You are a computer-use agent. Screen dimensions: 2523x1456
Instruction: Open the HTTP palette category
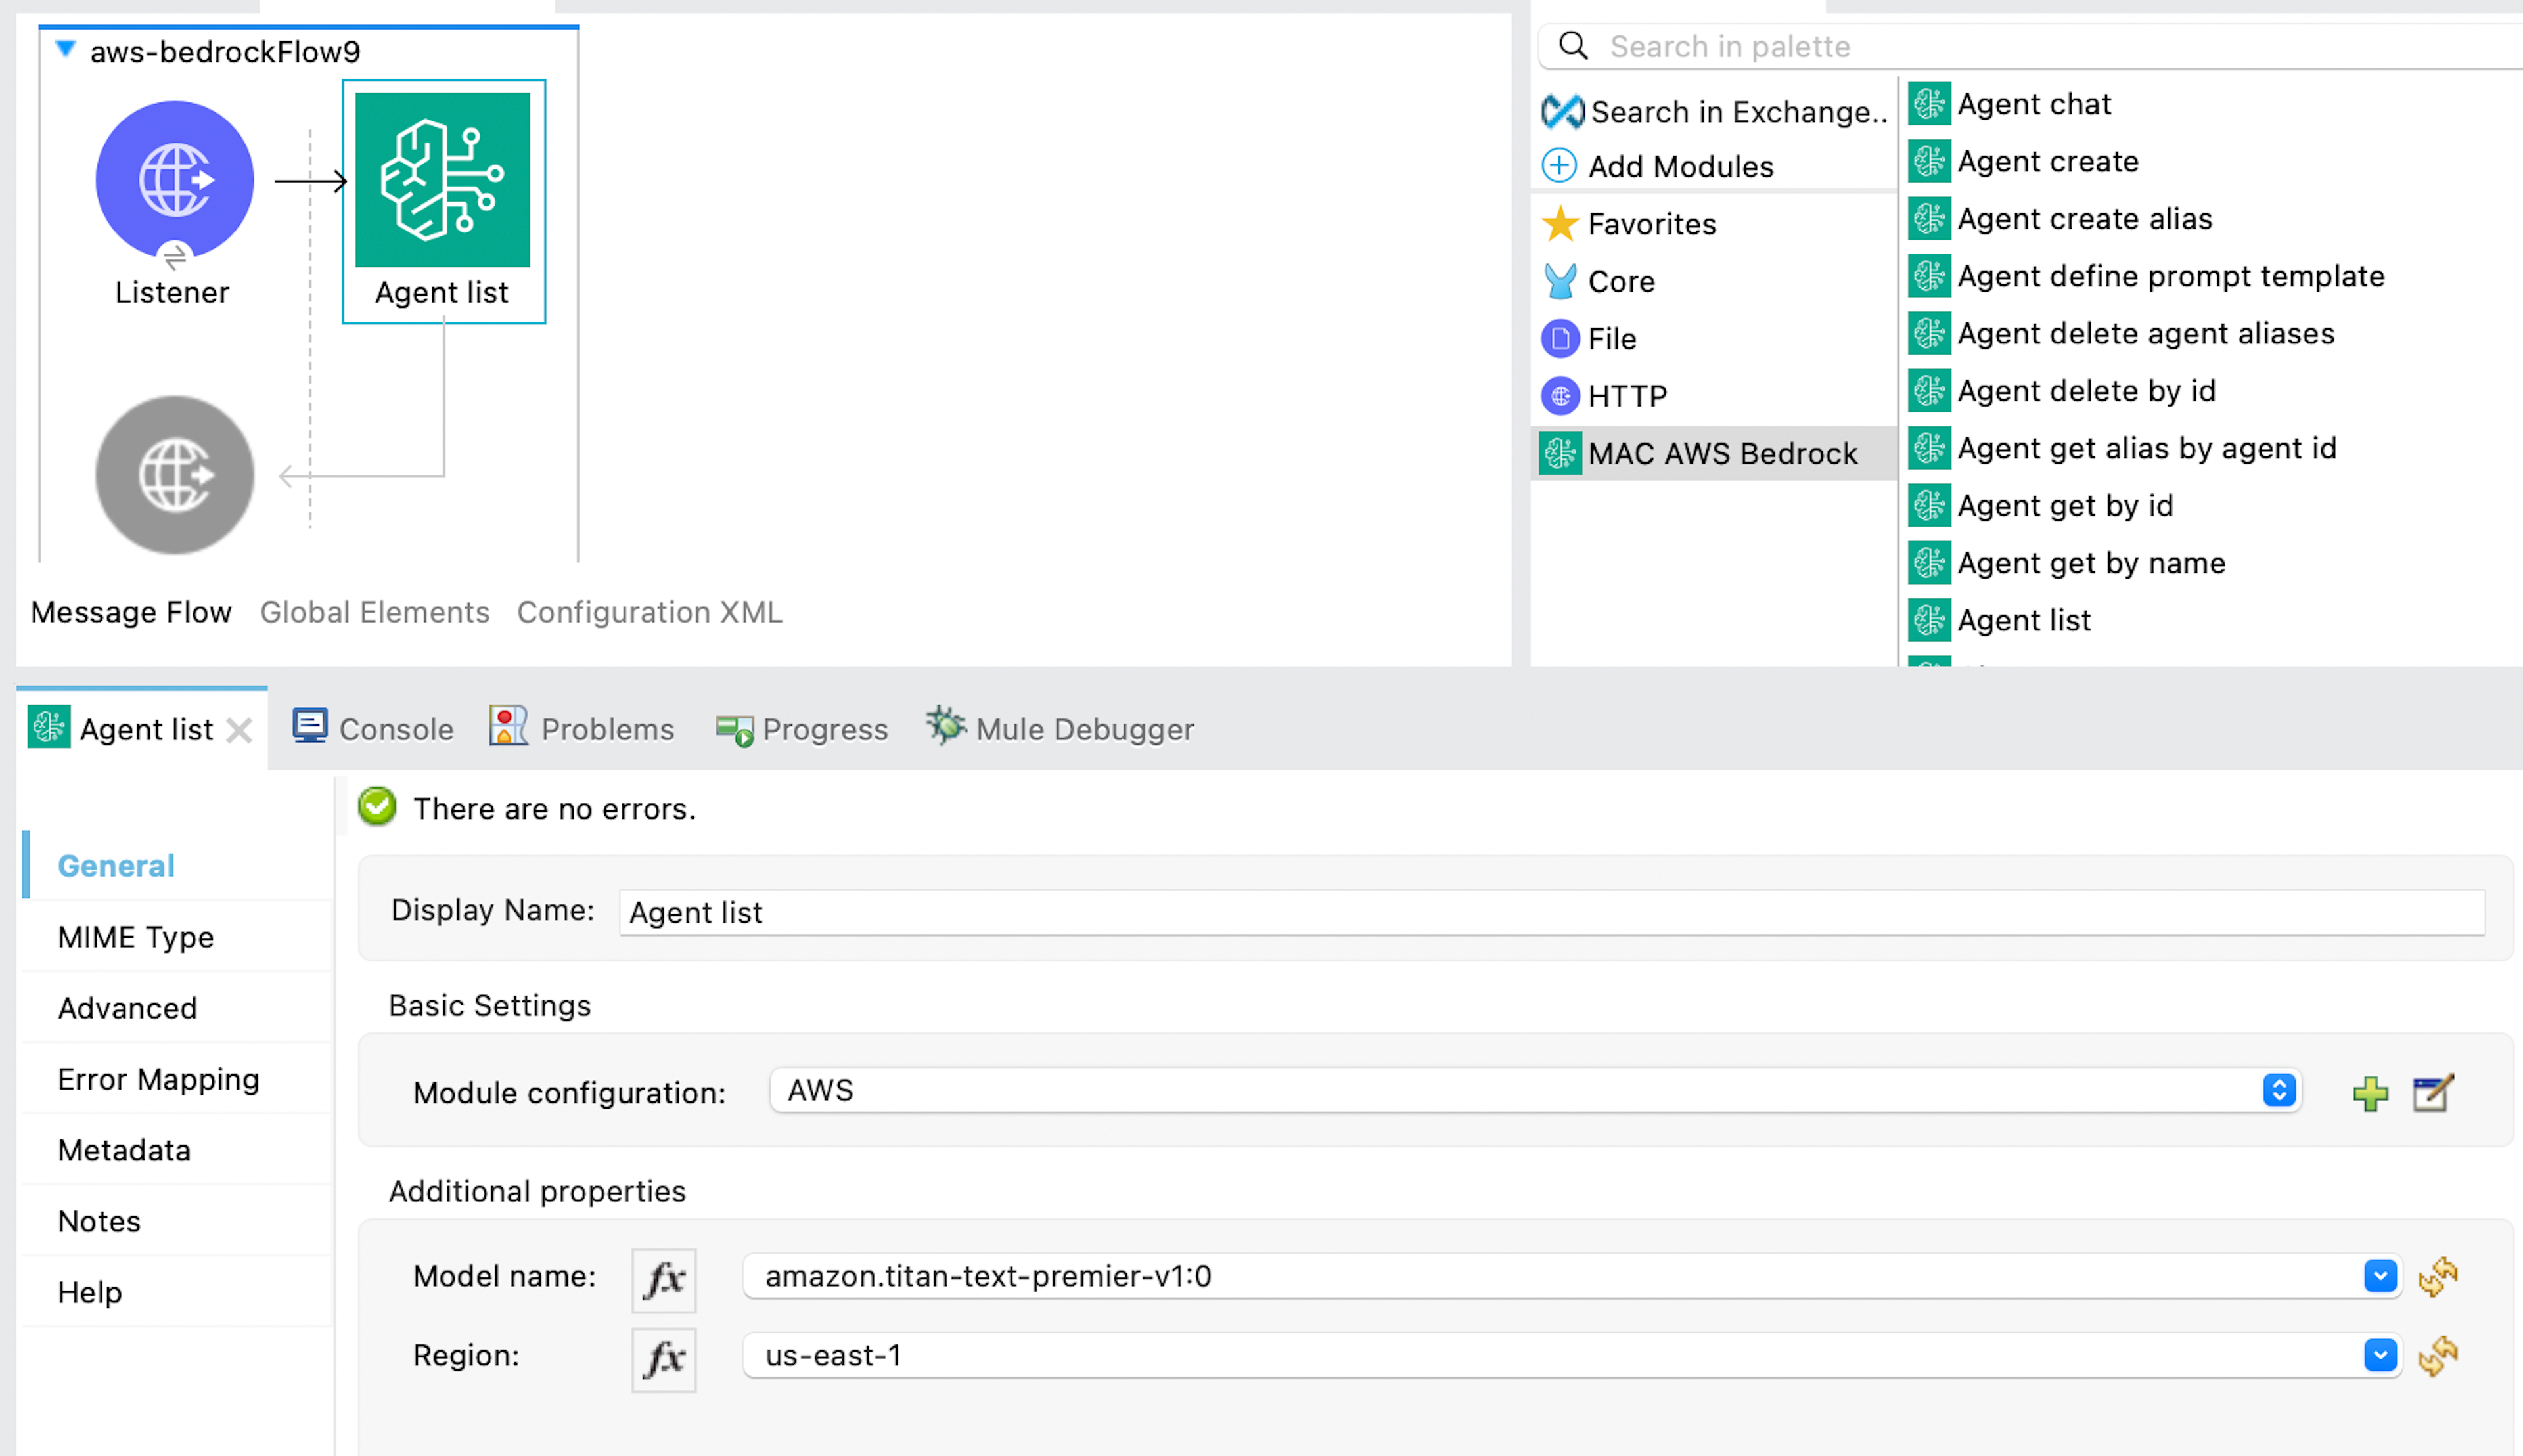click(1604, 396)
